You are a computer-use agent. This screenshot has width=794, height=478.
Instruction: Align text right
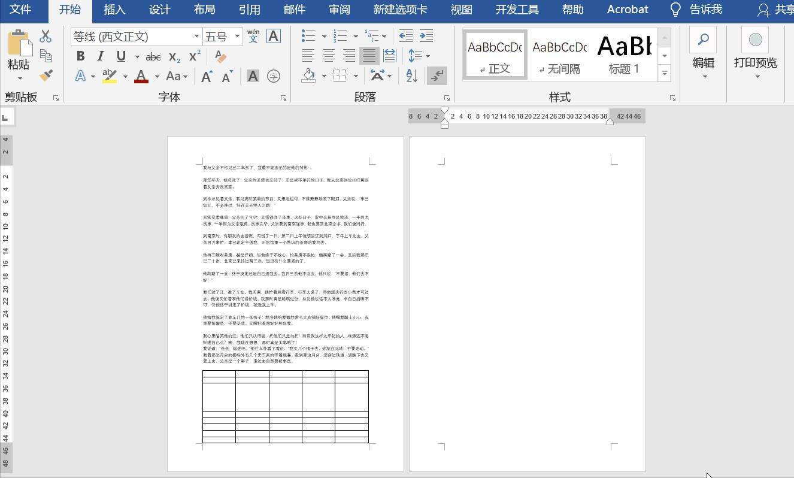pos(349,56)
